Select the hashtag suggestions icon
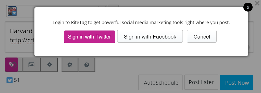The image size is (261, 93). pyautogui.click(x=49, y=65)
